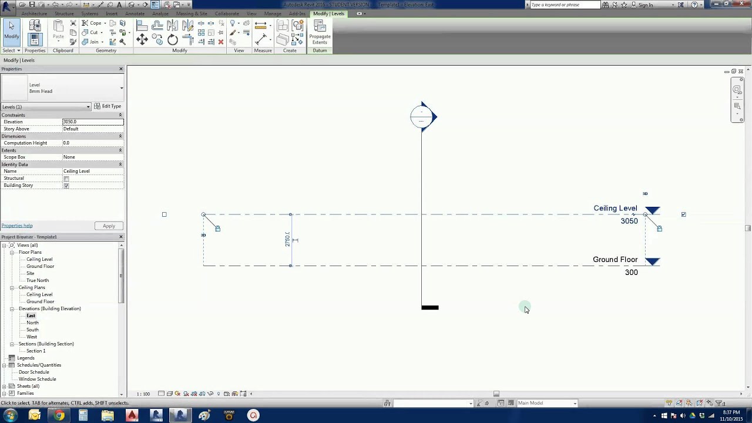Select the Join geometry tool
Image resolution: width=752 pixels, height=423 pixels.
[x=91, y=42]
